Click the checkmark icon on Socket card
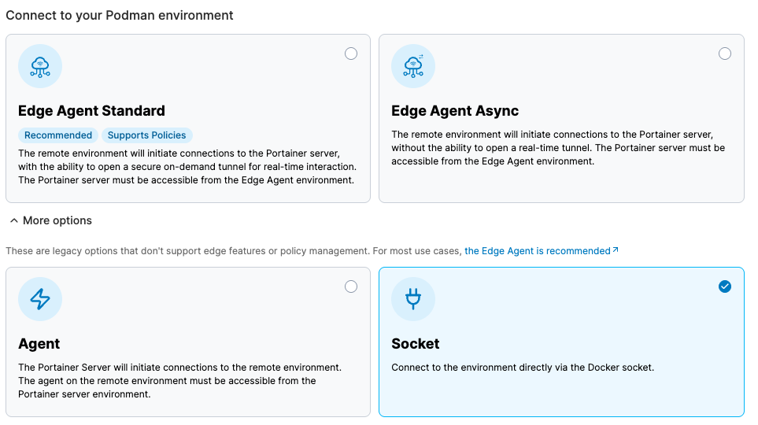Image resolution: width=758 pixels, height=425 pixels. (725, 286)
